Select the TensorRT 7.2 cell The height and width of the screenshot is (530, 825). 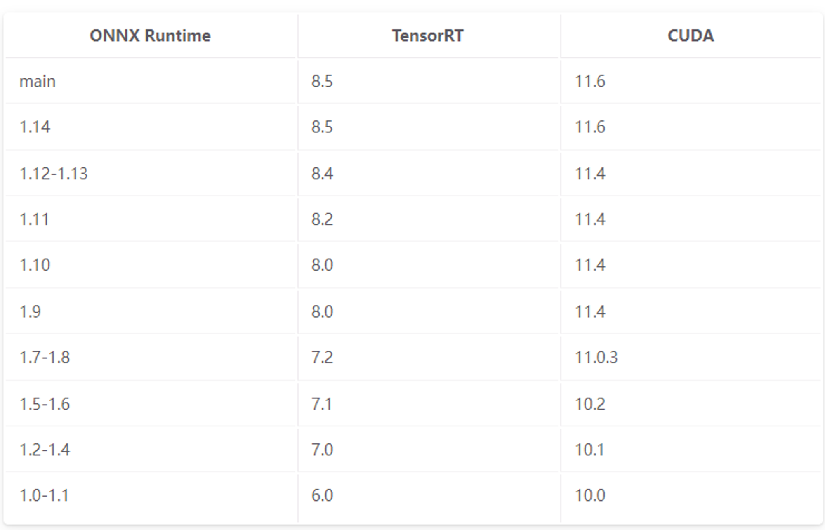[428, 357]
